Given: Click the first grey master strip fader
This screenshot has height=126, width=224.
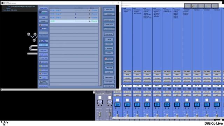Looking at the screenshot, I should point(100,114).
